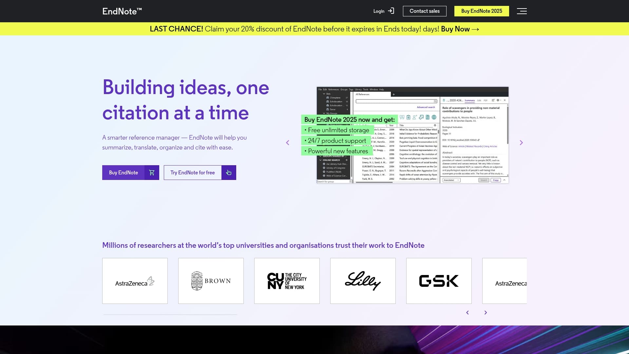This screenshot has height=354, width=629.
Task: Click the previous arrow beside hero image
Action: pyautogui.click(x=288, y=142)
